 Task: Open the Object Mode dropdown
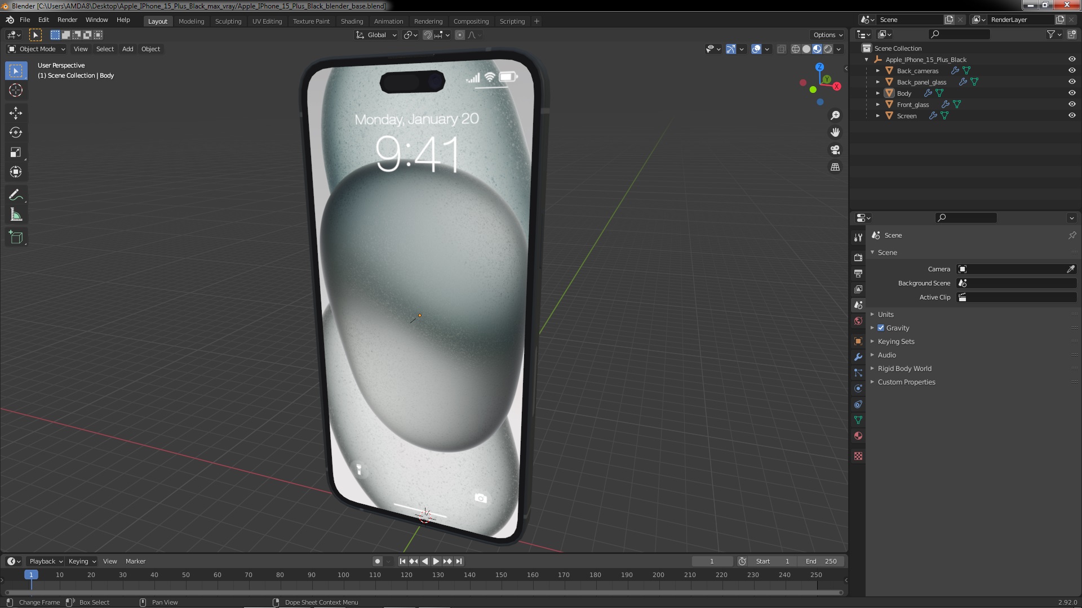36,49
